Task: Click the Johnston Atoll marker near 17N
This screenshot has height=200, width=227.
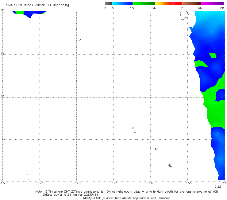Action: coord(80,40)
